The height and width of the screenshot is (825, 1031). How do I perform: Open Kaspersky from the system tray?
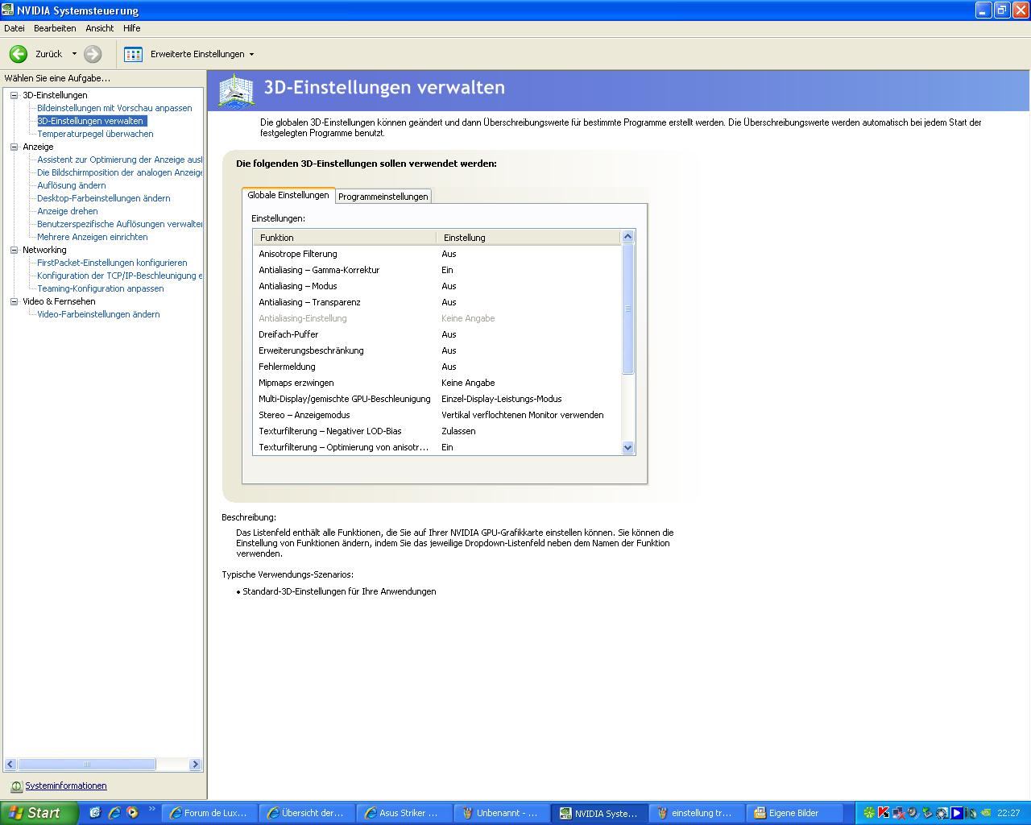click(x=884, y=813)
